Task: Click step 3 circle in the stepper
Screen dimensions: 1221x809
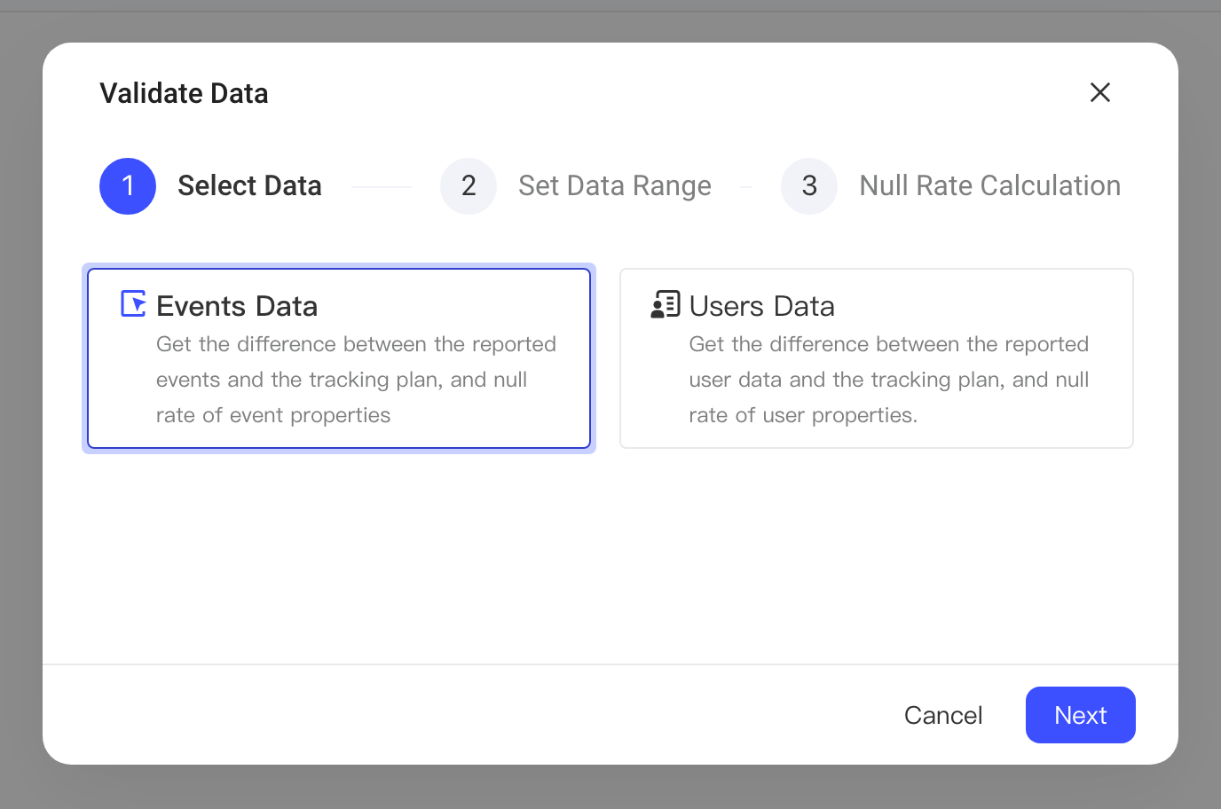Action: point(809,186)
